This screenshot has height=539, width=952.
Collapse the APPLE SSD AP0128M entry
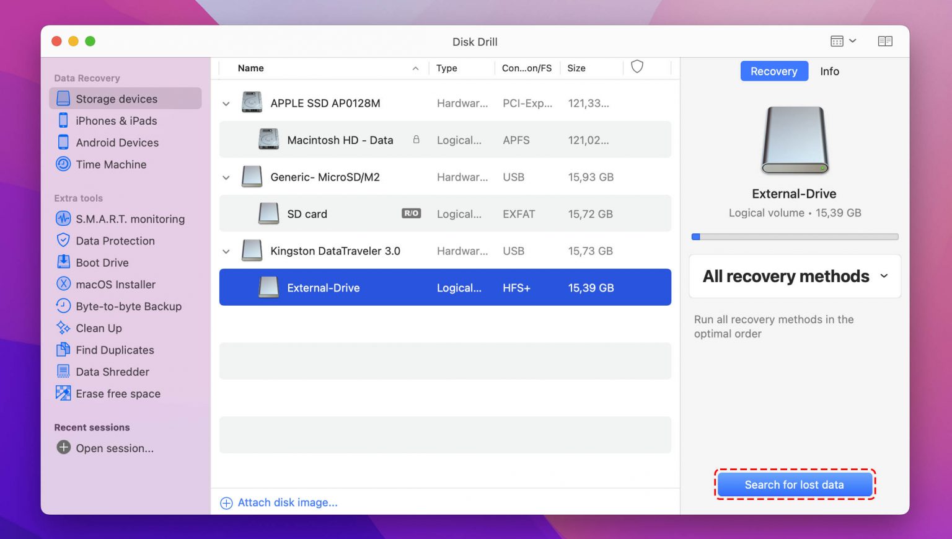pos(226,104)
